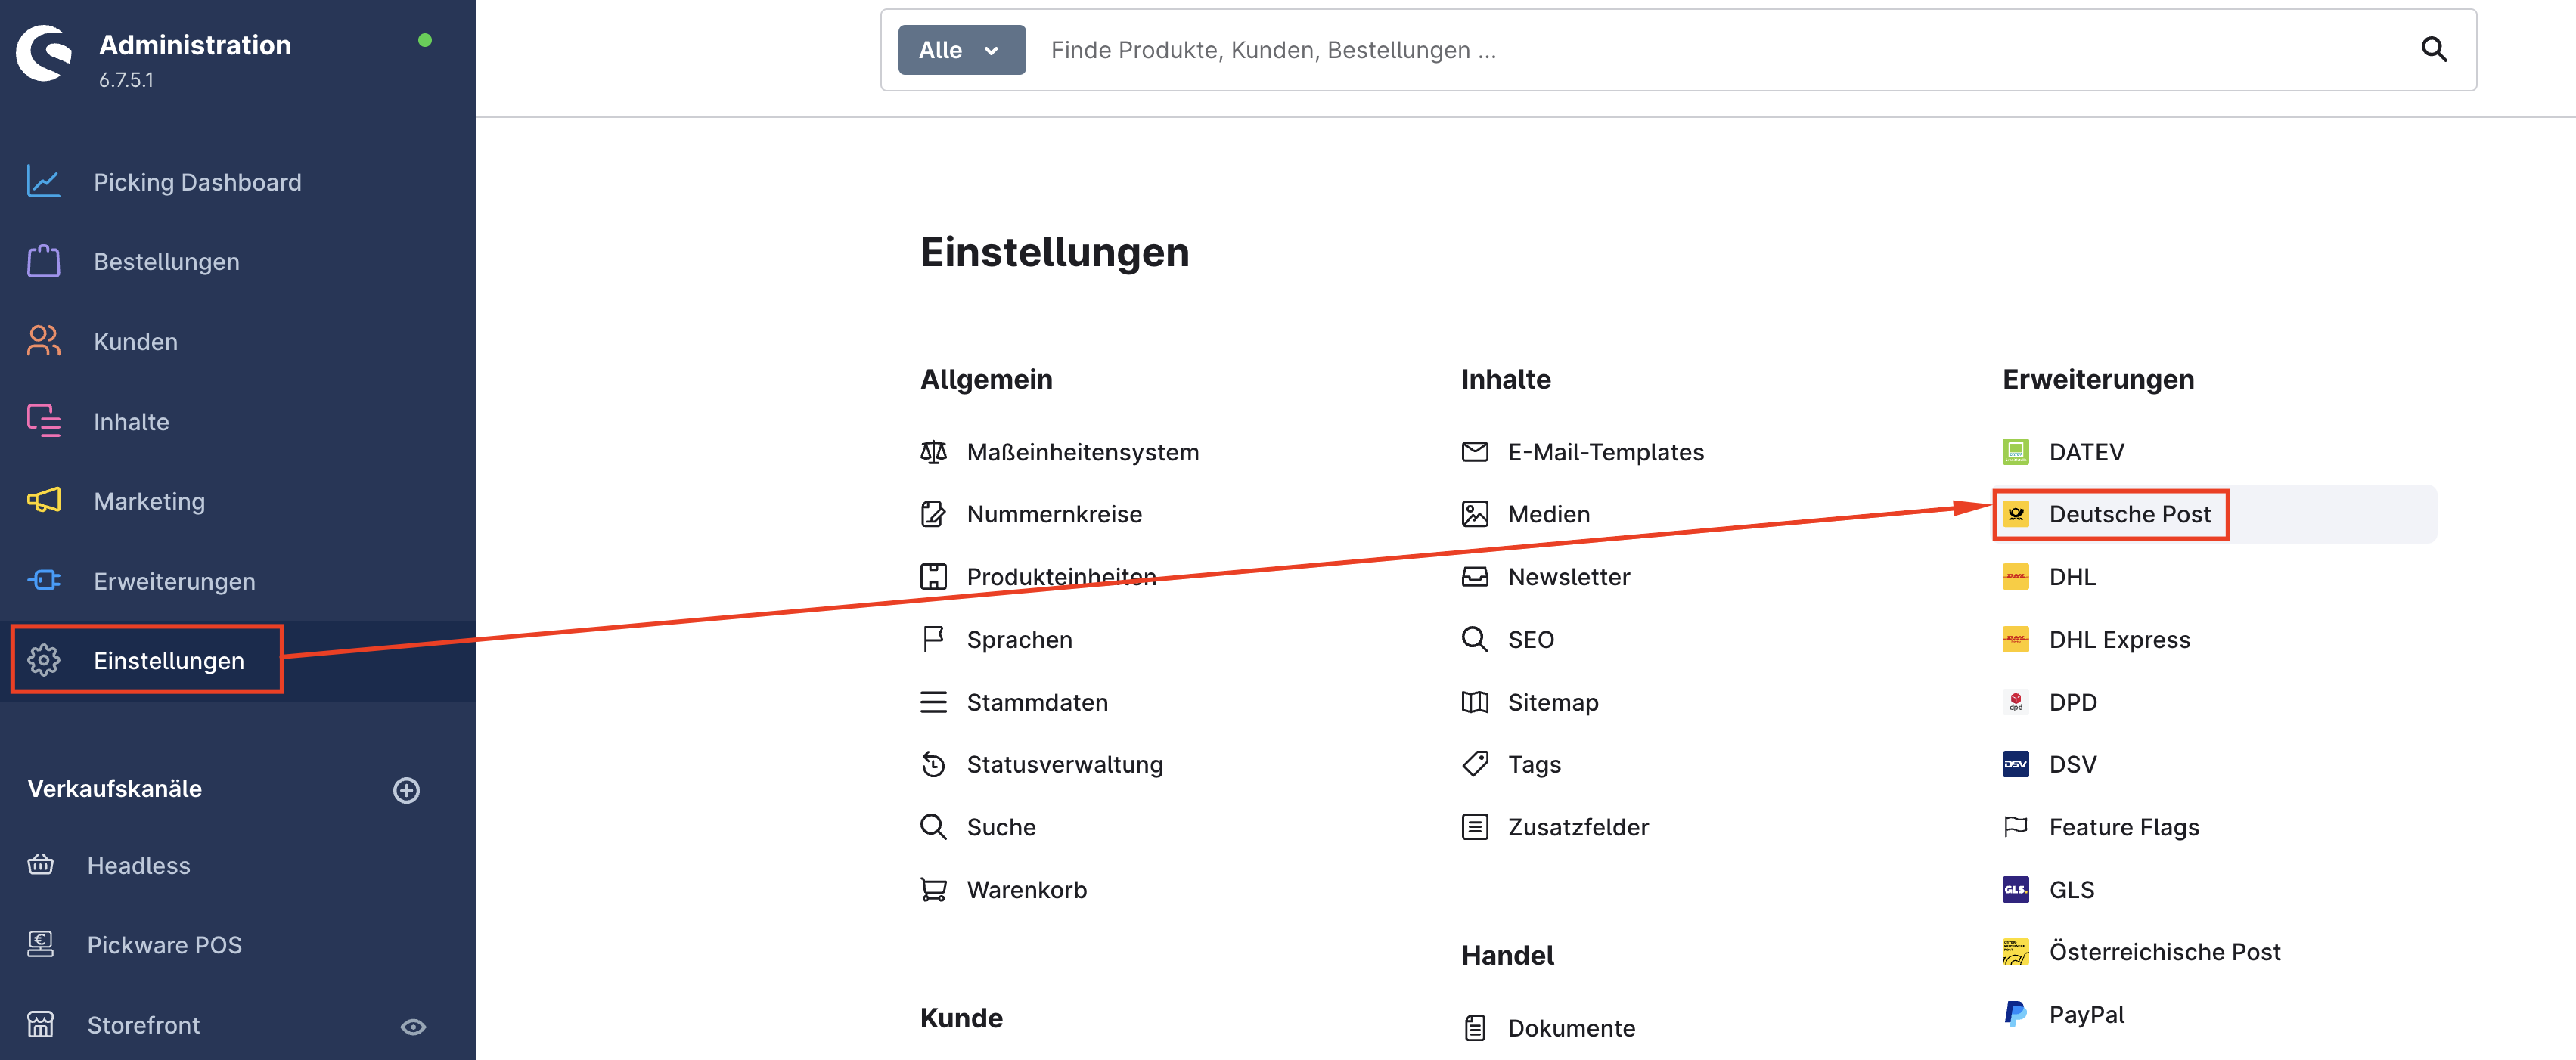Select Inhalte in the navigation
2576x1060 pixels.
tap(131, 421)
